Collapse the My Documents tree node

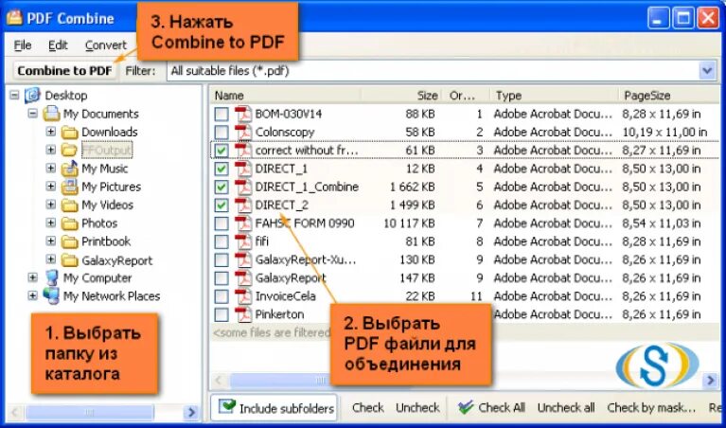(32, 114)
